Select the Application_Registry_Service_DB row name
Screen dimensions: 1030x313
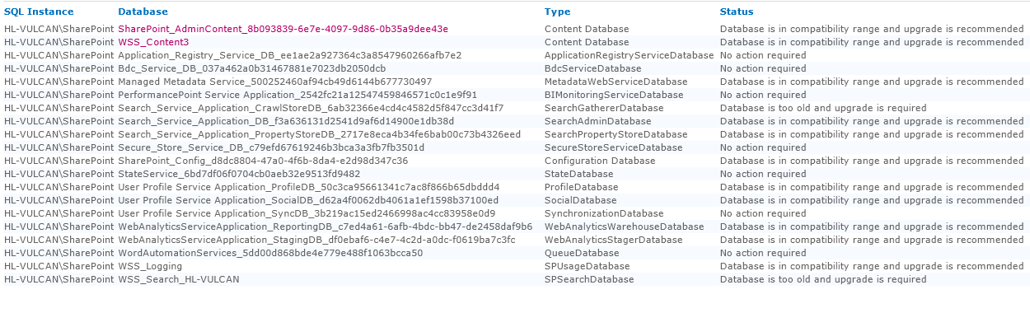[289, 55]
